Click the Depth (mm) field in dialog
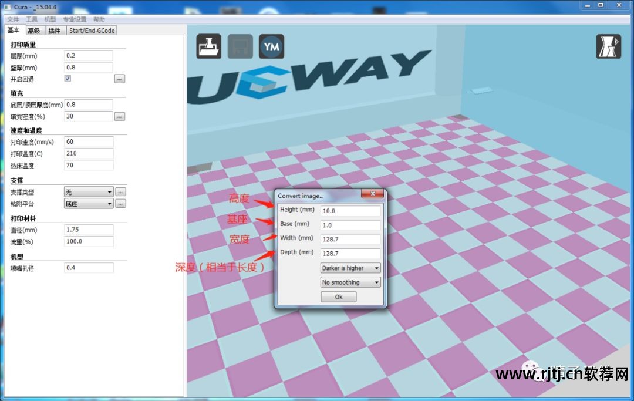The image size is (634, 401). [350, 253]
